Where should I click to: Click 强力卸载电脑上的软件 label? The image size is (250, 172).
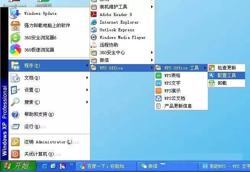pos(47,26)
